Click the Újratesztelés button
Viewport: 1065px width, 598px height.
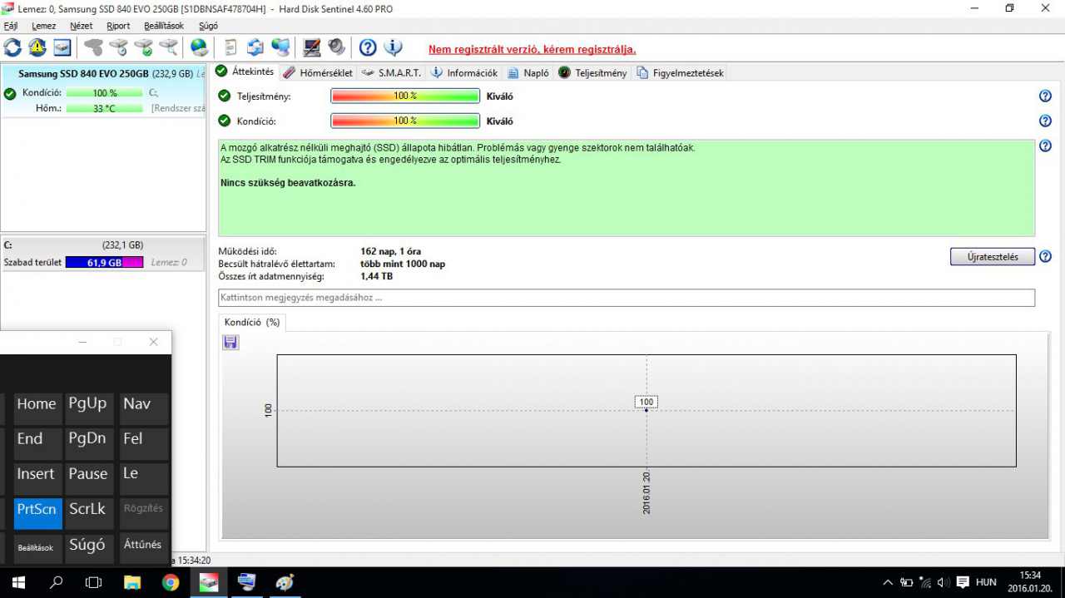click(x=993, y=257)
